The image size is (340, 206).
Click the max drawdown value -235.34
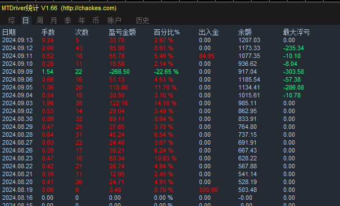click(293, 48)
